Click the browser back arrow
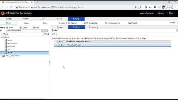 (x=2, y=7)
